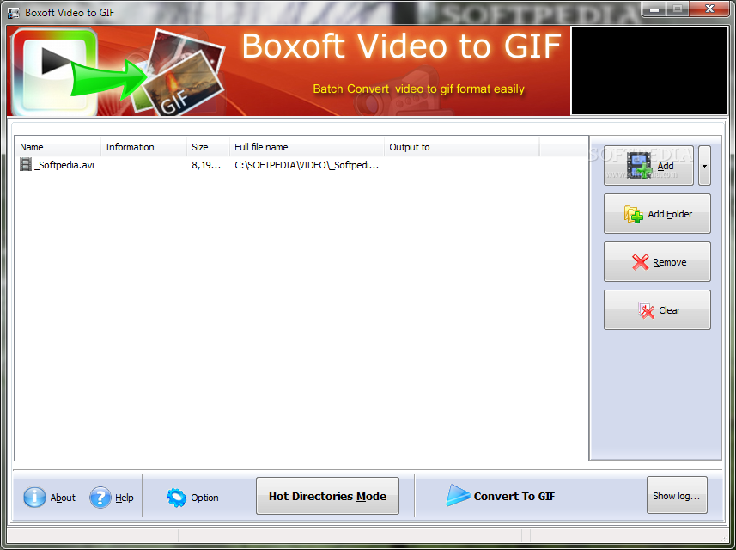Close the Boxoft Video to GIF window
The image size is (736, 550).
(709, 9)
